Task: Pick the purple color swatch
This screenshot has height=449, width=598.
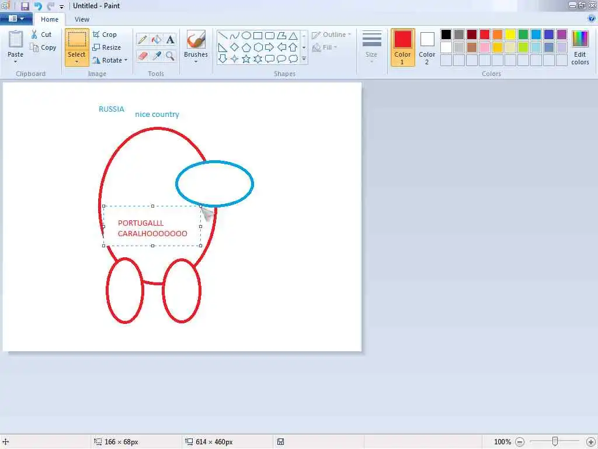Action: [562, 34]
